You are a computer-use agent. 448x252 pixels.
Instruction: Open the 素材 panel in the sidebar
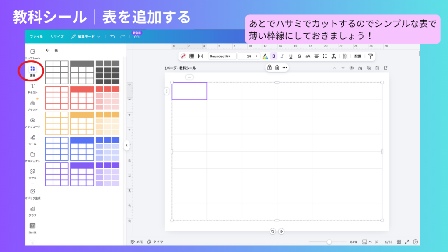32,70
